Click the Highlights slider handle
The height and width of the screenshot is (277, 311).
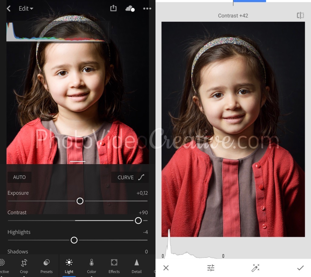coord(74,240)
